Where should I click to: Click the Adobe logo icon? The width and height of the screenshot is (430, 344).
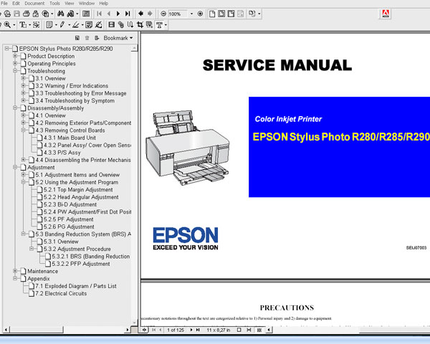[386, 14]
